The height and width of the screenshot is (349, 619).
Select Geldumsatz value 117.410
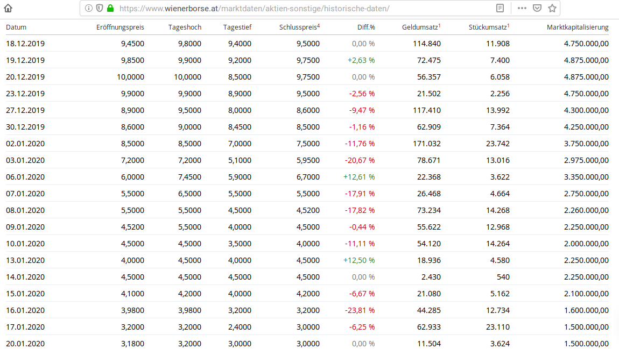coord(427,110)
